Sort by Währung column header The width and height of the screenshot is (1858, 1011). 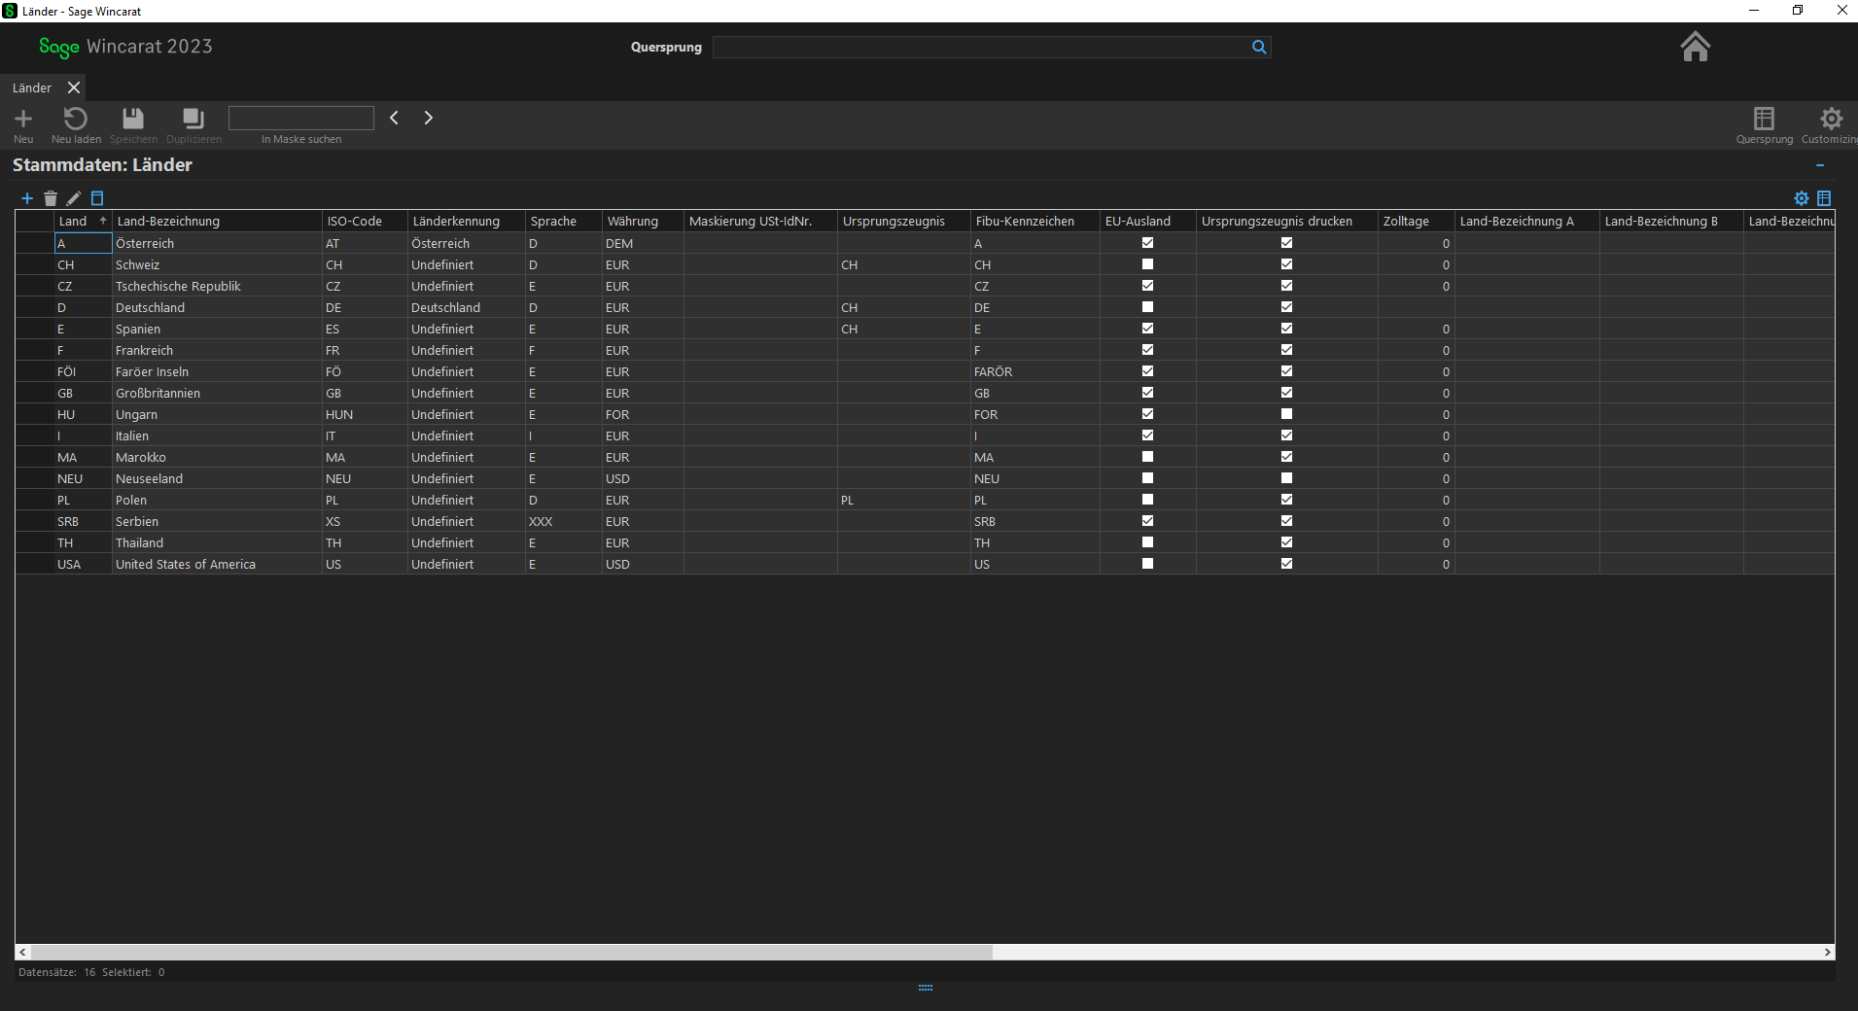pyautogui.click(x=643, y=221)
